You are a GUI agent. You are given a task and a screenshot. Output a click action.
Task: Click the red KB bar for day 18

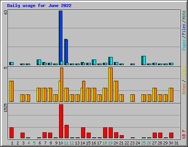(105, 133)
